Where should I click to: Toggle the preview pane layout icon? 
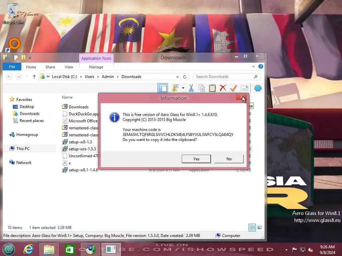[163, 88]
